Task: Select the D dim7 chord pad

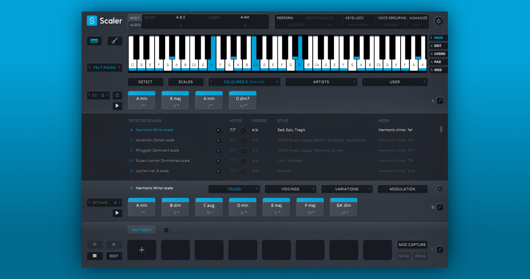Action: pos(242,101)
